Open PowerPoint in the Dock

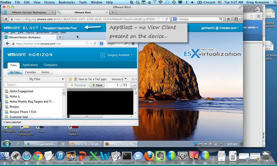[83, 156]
